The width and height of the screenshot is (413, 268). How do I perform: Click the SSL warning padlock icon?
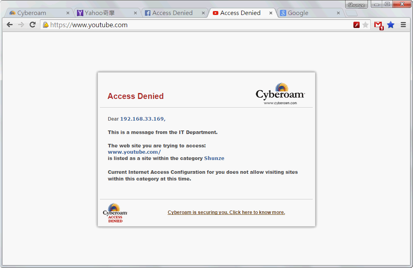[45, 25]
